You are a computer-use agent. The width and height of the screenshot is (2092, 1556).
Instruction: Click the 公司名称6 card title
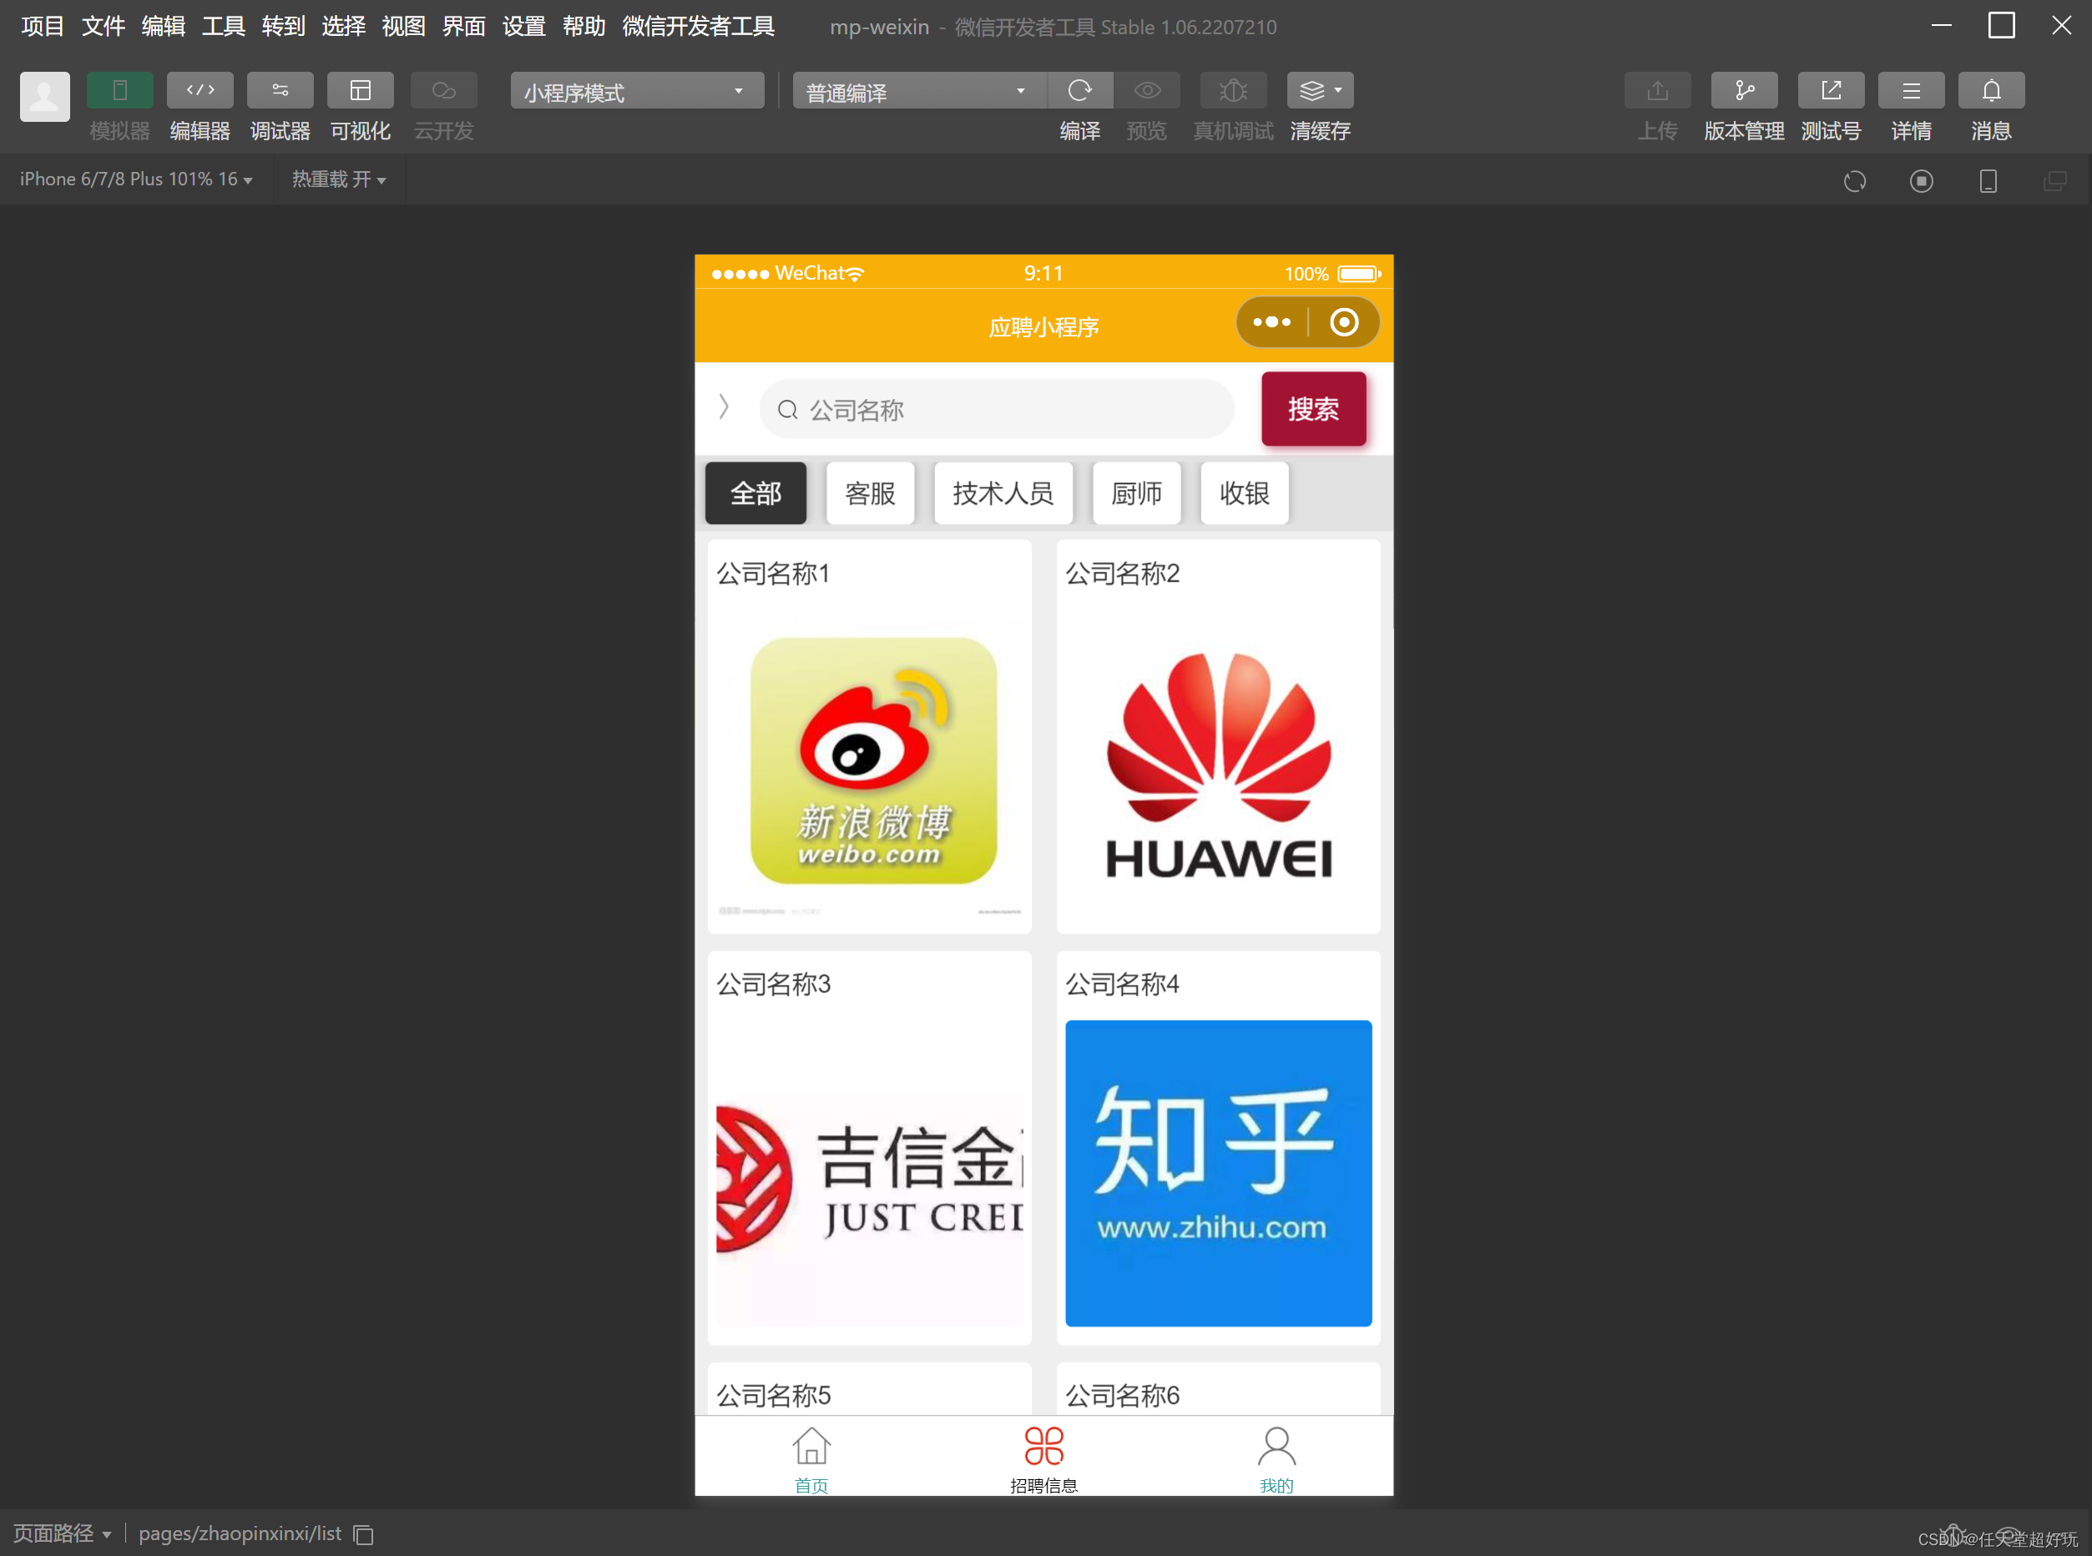[1122, 1395]
